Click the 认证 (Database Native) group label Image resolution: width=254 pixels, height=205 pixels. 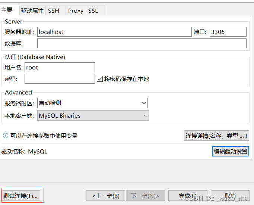click(35, 57)
